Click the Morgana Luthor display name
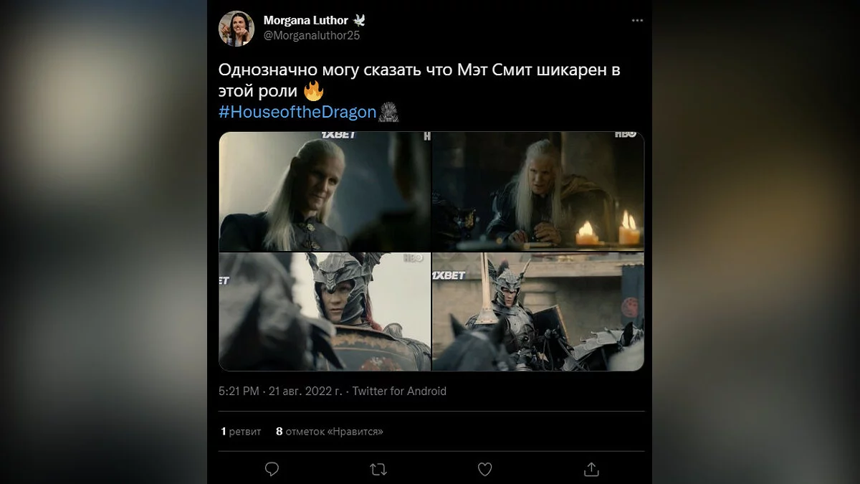 (305, 20)
